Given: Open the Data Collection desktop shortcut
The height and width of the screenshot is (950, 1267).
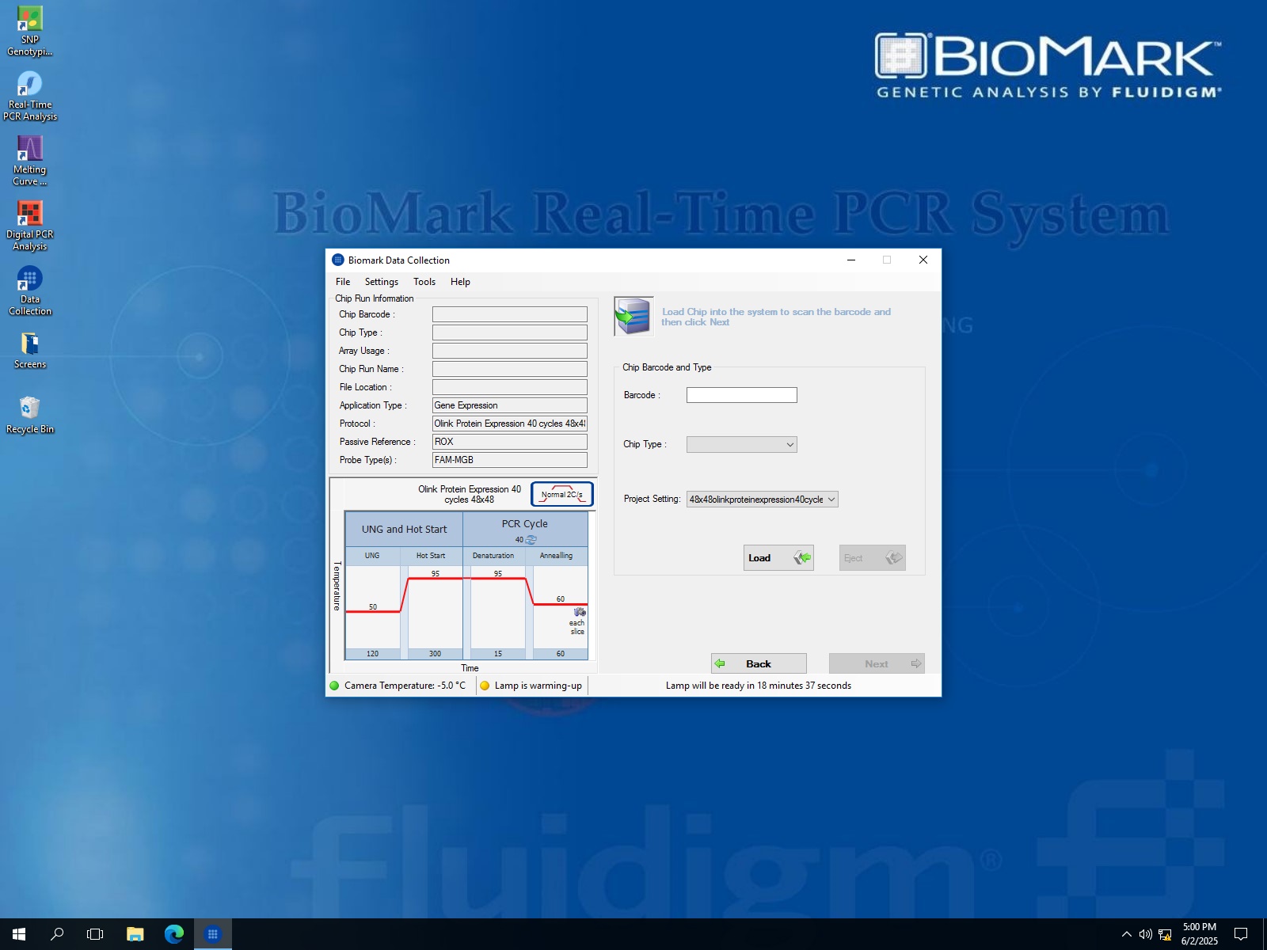Looking at the screenshot, I should [x=29, y=282].
